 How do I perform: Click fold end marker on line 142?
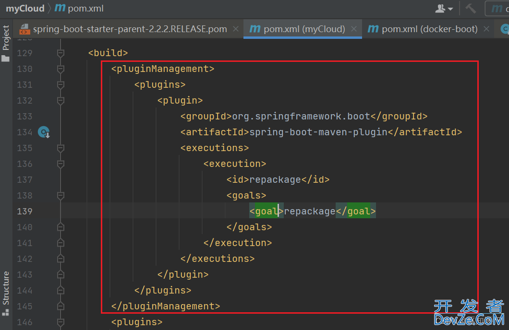pyautogui.click(x=61, y=259)
